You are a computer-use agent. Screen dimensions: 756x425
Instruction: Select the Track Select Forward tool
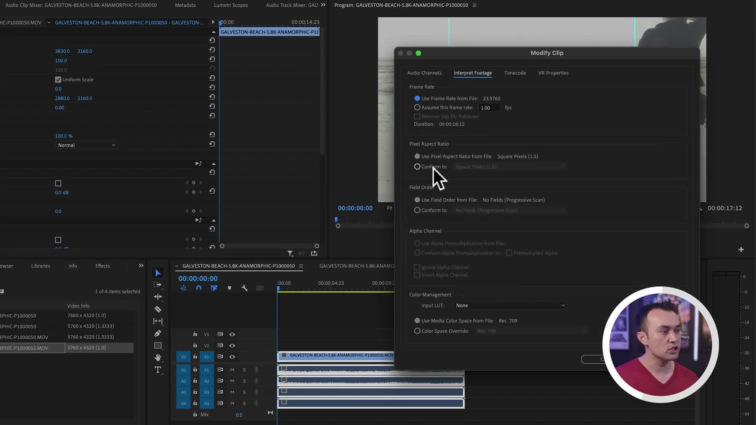click(x=157, y=285)
